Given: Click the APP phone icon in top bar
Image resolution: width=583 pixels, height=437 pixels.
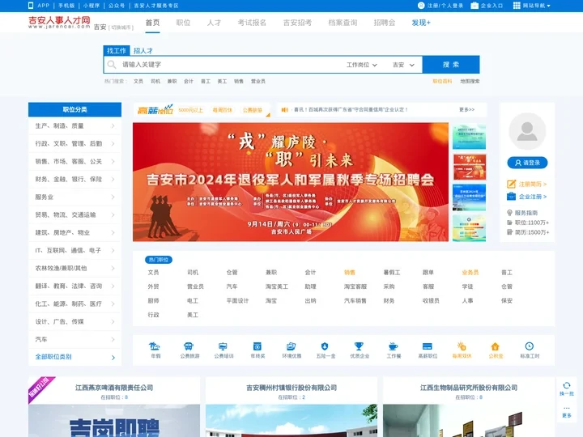Looking at the screenshot, I should click(x=31, y=6).
